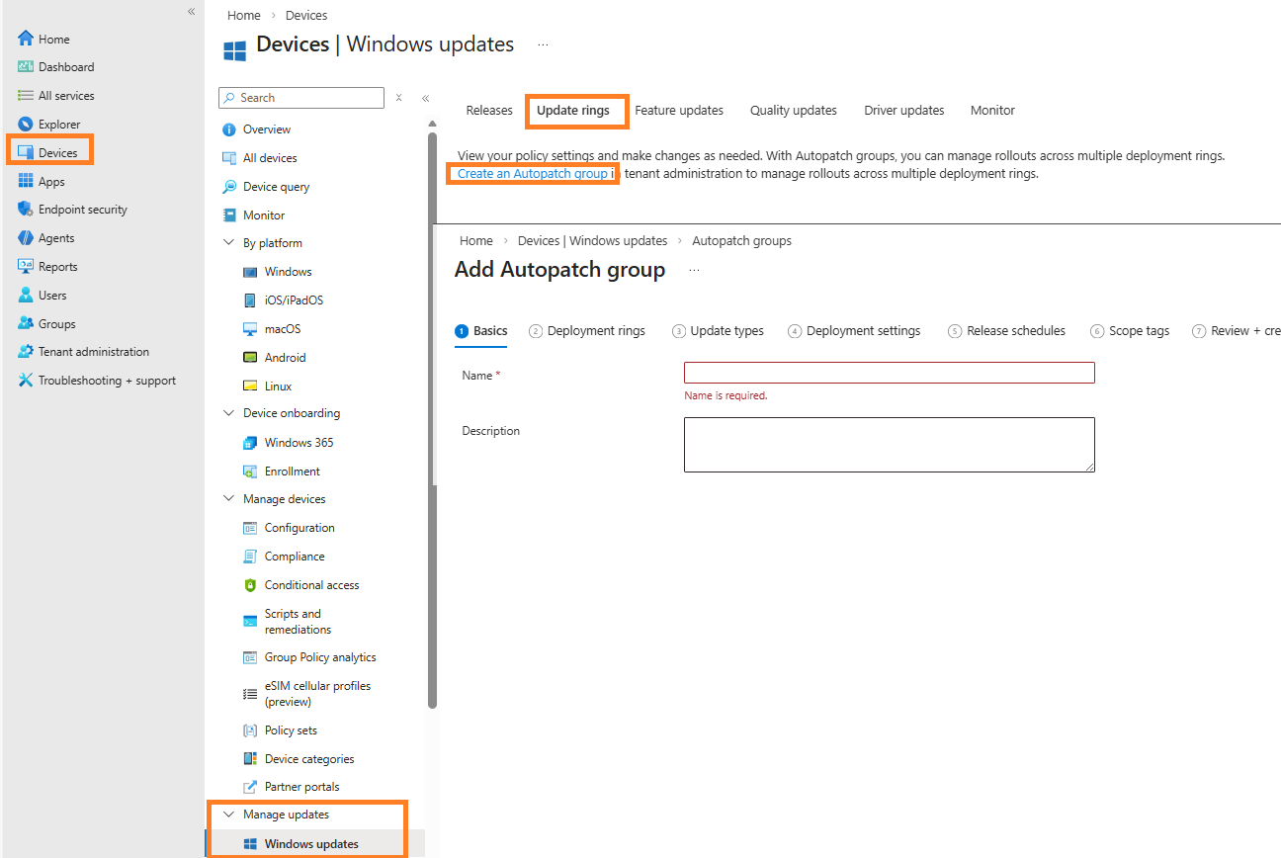1281x858 pixels.
Task: Open the Groups icon
Action: 26,323
